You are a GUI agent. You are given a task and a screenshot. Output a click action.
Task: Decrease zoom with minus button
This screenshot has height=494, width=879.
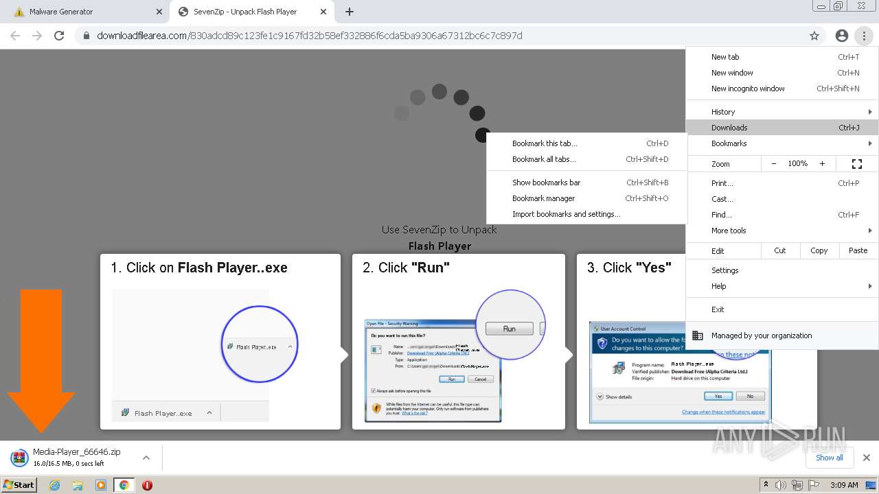pos(774,164)
